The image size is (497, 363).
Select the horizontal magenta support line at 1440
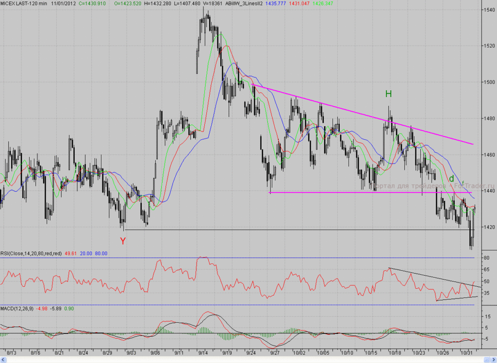370,193
